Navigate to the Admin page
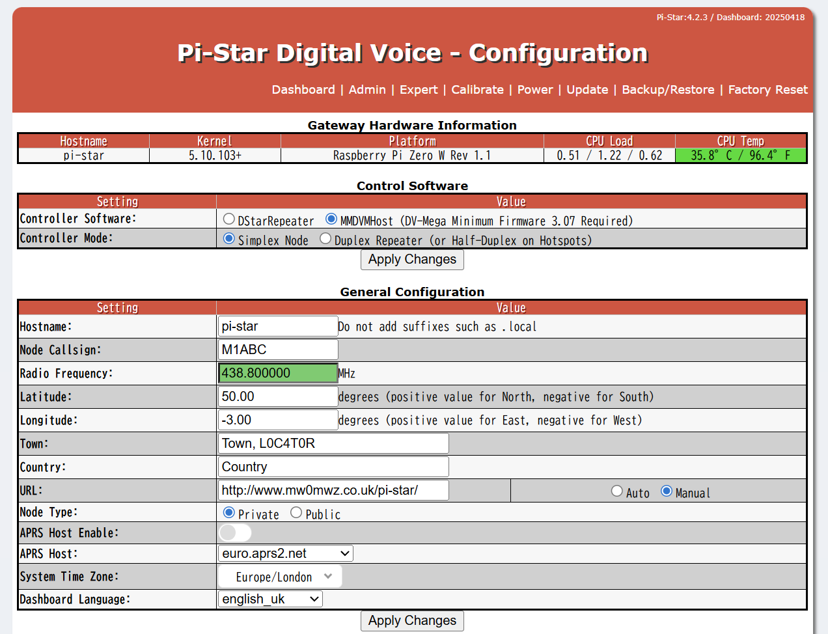 pyautogui.click(x=367, y=90)
